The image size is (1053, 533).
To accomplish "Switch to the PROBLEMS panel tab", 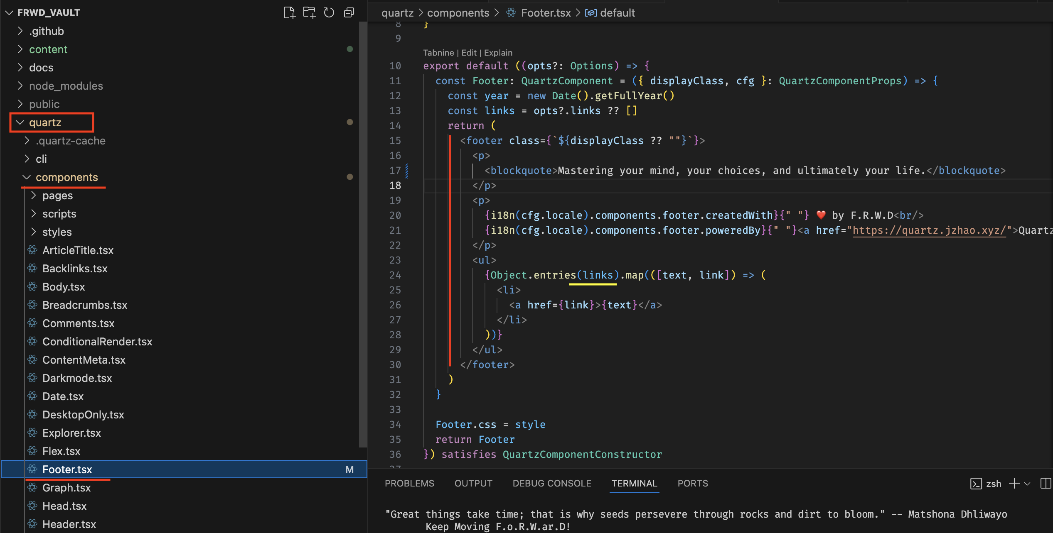I will pos(409,483).
